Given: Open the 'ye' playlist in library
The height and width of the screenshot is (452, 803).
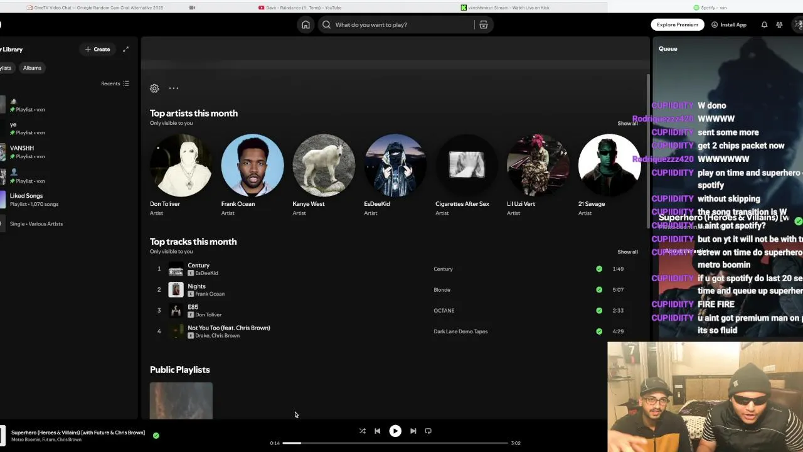Looking at the screenshot, I should click(66, 128).
